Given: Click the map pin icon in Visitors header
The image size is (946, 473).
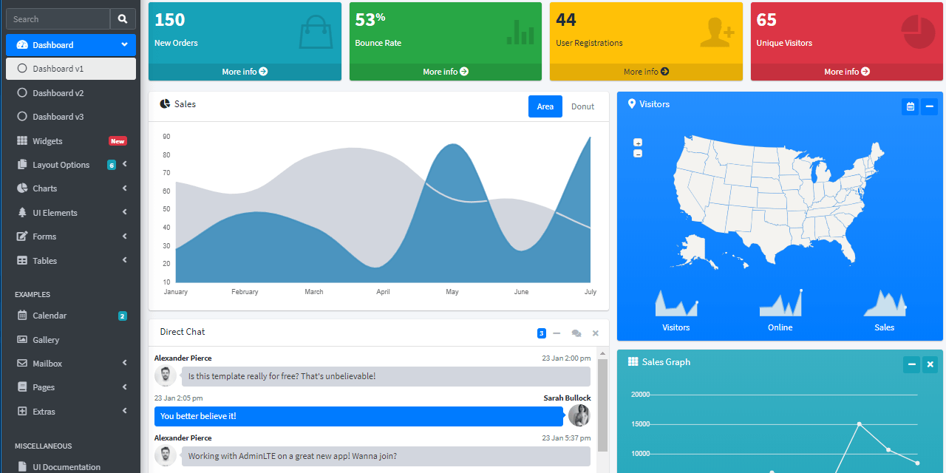Looking at the screenshot, I should pyautogui.click(x=632, y=103).
